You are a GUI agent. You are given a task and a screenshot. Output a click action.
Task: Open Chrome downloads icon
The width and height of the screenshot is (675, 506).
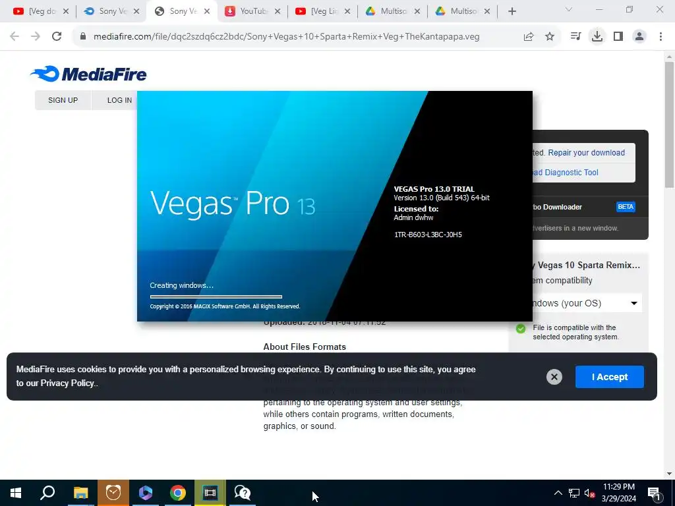(597, 37)
